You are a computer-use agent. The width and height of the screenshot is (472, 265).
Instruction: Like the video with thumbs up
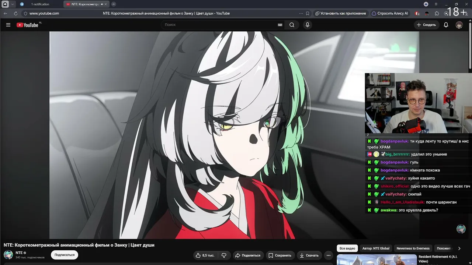pyautogui.click(x=205, y=255)
